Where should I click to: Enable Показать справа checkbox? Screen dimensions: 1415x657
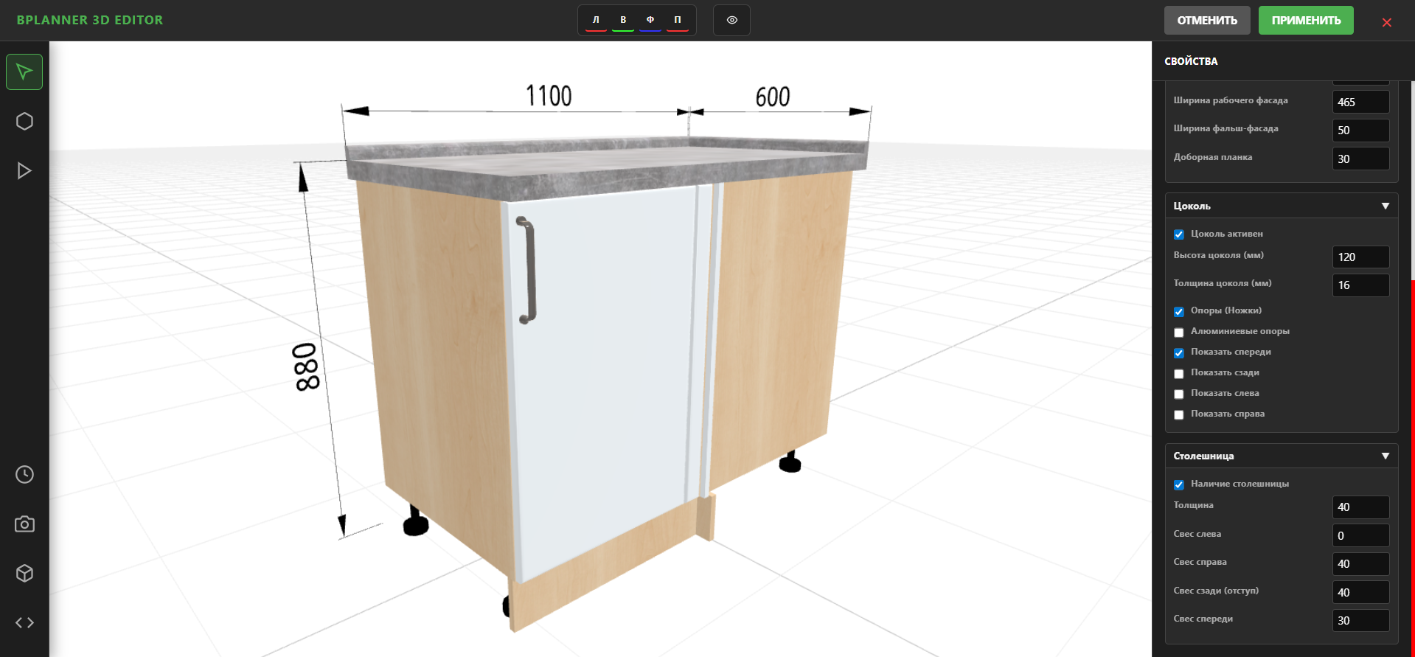(x=1179, y=414)
